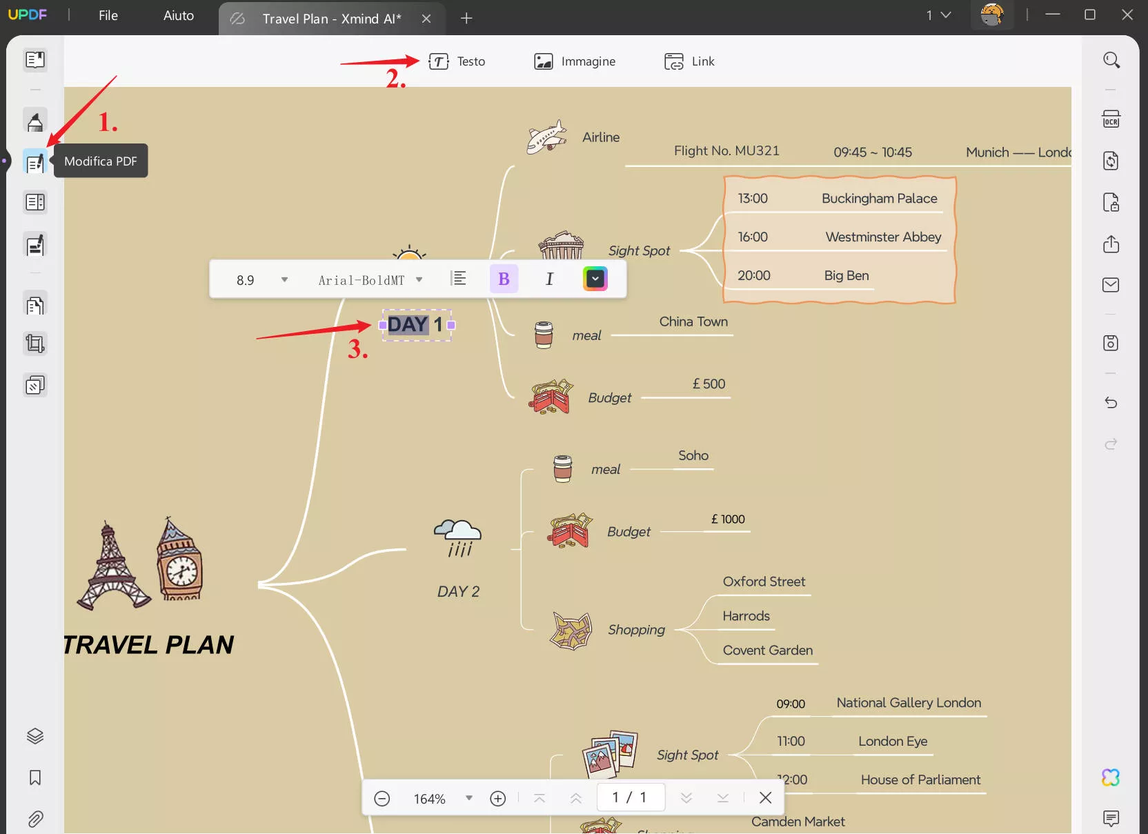Select the Comment highlighter tool

pos(35,121)
